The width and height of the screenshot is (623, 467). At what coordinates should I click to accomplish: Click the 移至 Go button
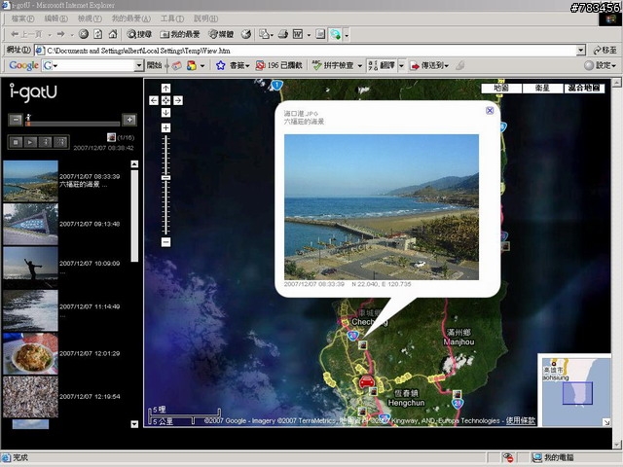pyautogui.click(x=605, y=51)
